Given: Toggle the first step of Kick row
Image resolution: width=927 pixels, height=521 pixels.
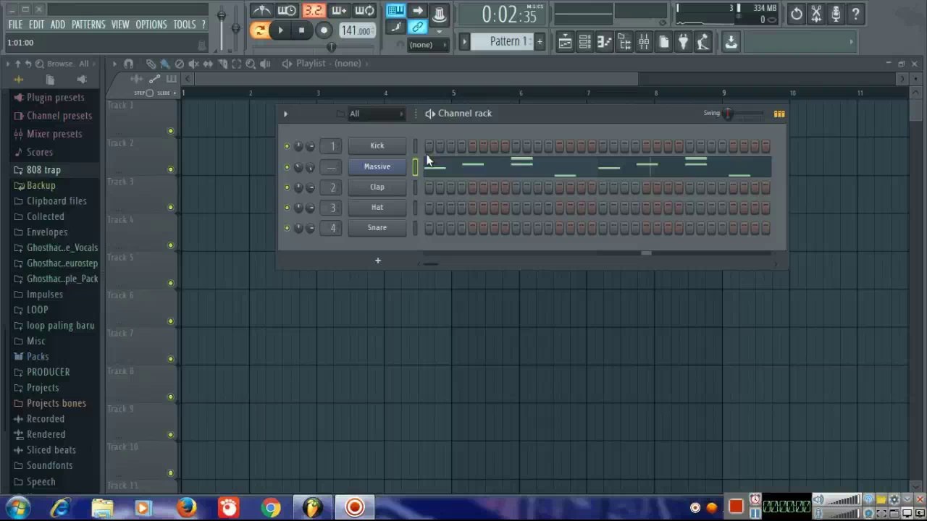Looking at the screenshot, I should click(429, 146).
